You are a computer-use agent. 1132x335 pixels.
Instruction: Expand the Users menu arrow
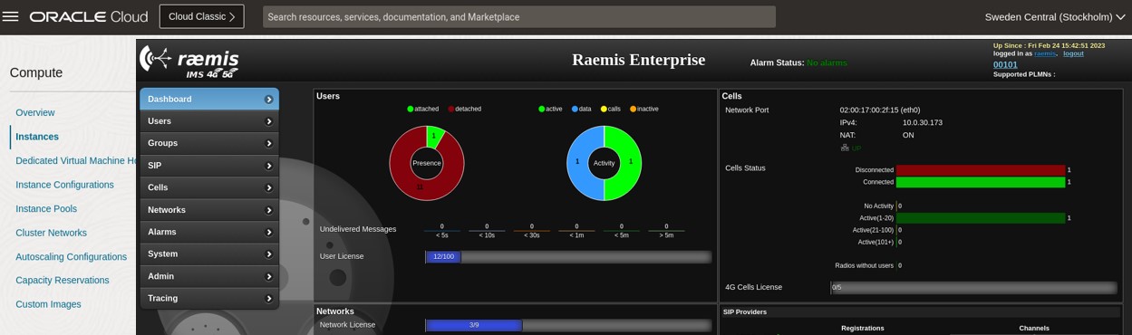tap(268, 121)
